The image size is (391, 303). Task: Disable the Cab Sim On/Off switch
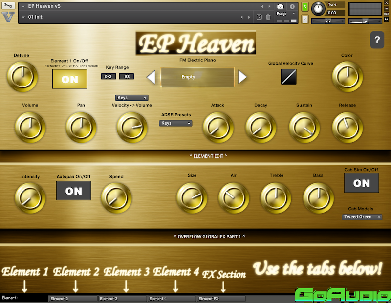coord(361,183)
